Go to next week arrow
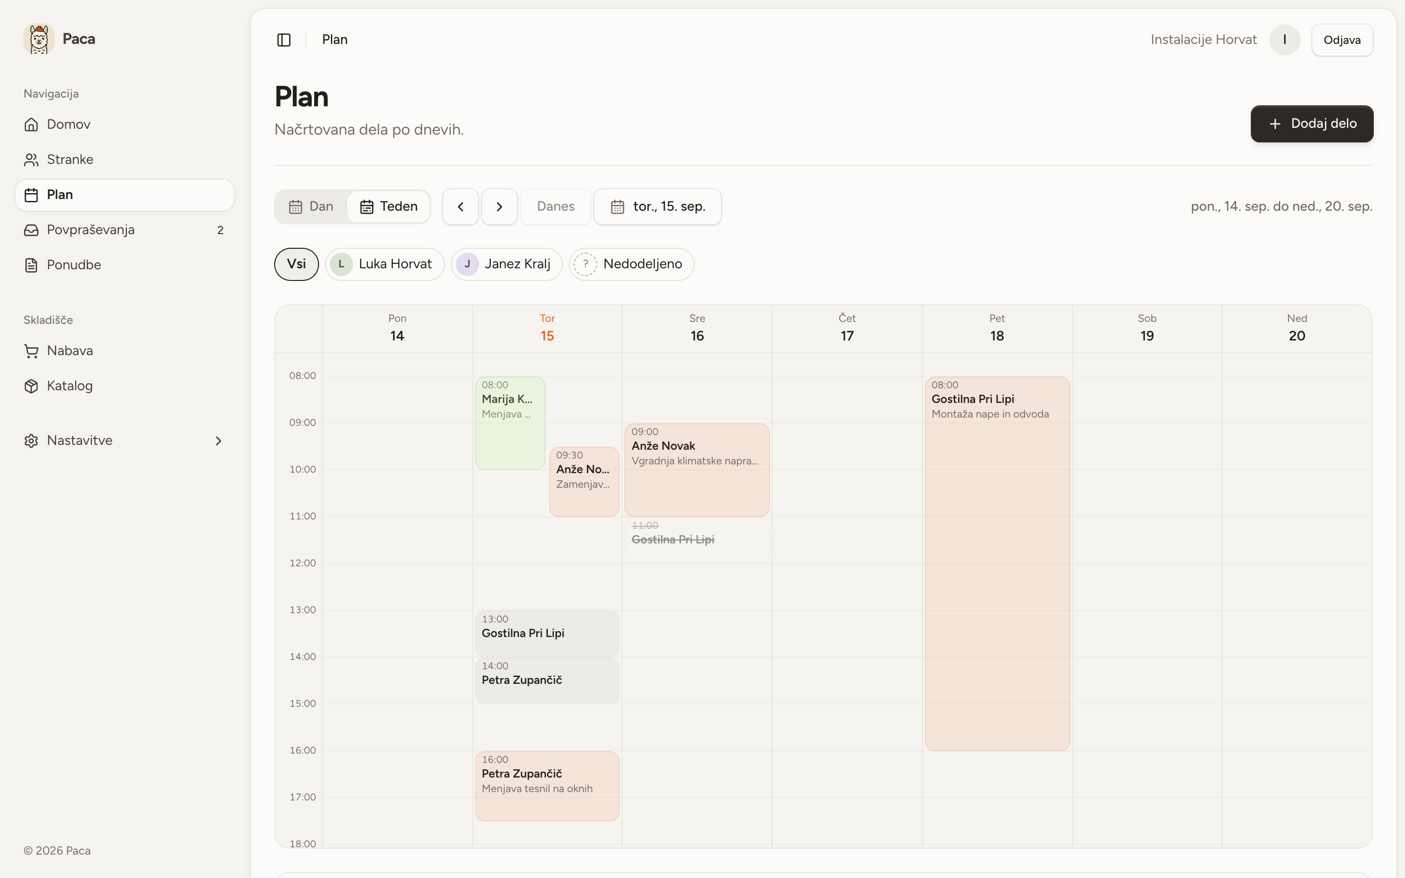 click(x=499, y=207)
